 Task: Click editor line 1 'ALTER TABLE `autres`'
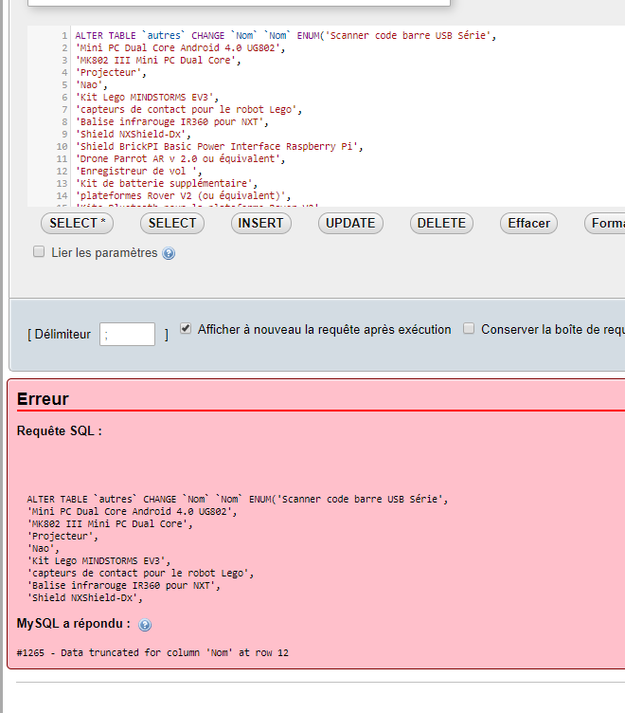286,35
